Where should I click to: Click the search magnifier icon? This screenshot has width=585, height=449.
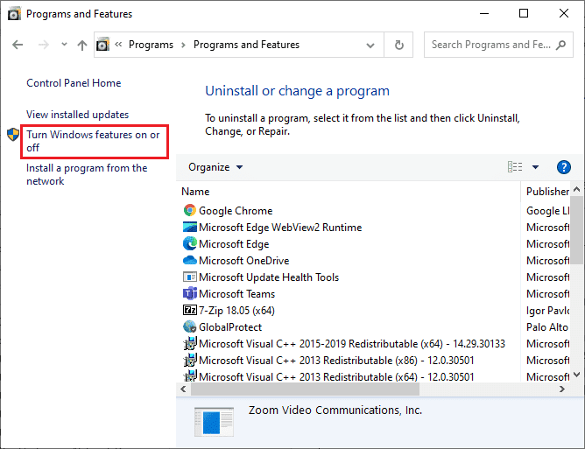pos(560,45)
